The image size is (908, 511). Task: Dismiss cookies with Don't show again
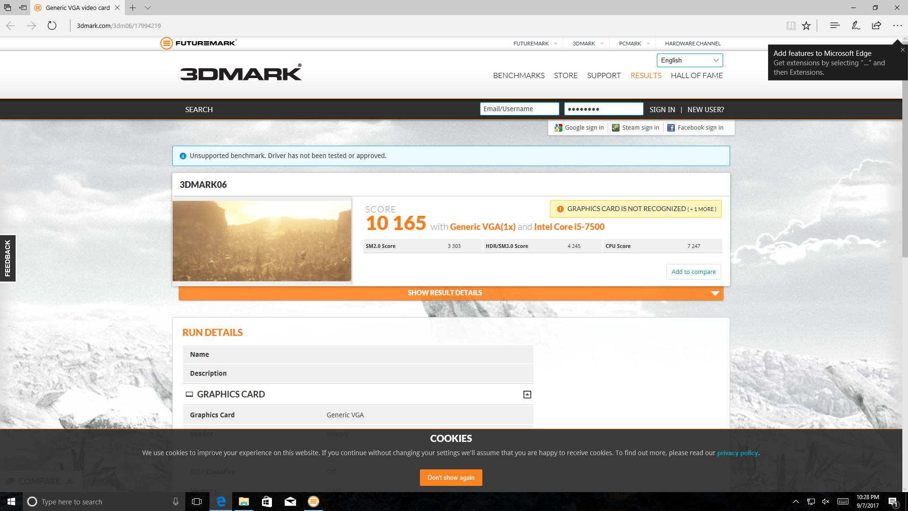point(451,477)
